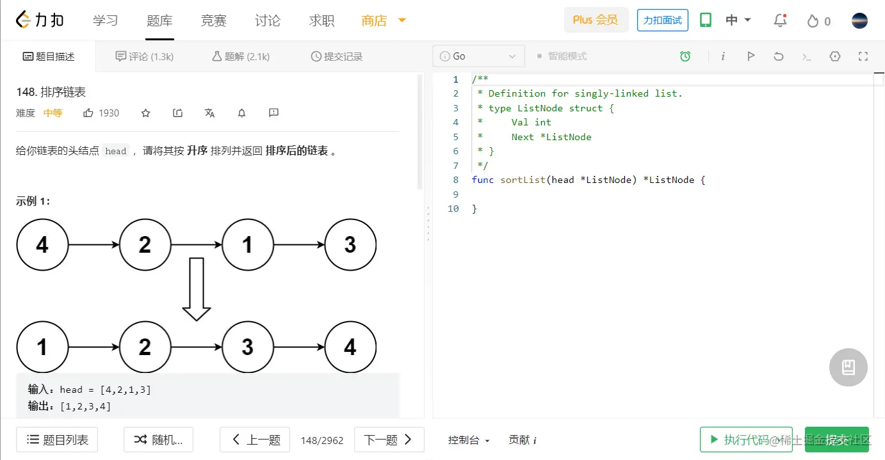Viewport: 885px width, 460px height.
Task: Click the problem title 148. 排序链表
Action: [51, 92]
